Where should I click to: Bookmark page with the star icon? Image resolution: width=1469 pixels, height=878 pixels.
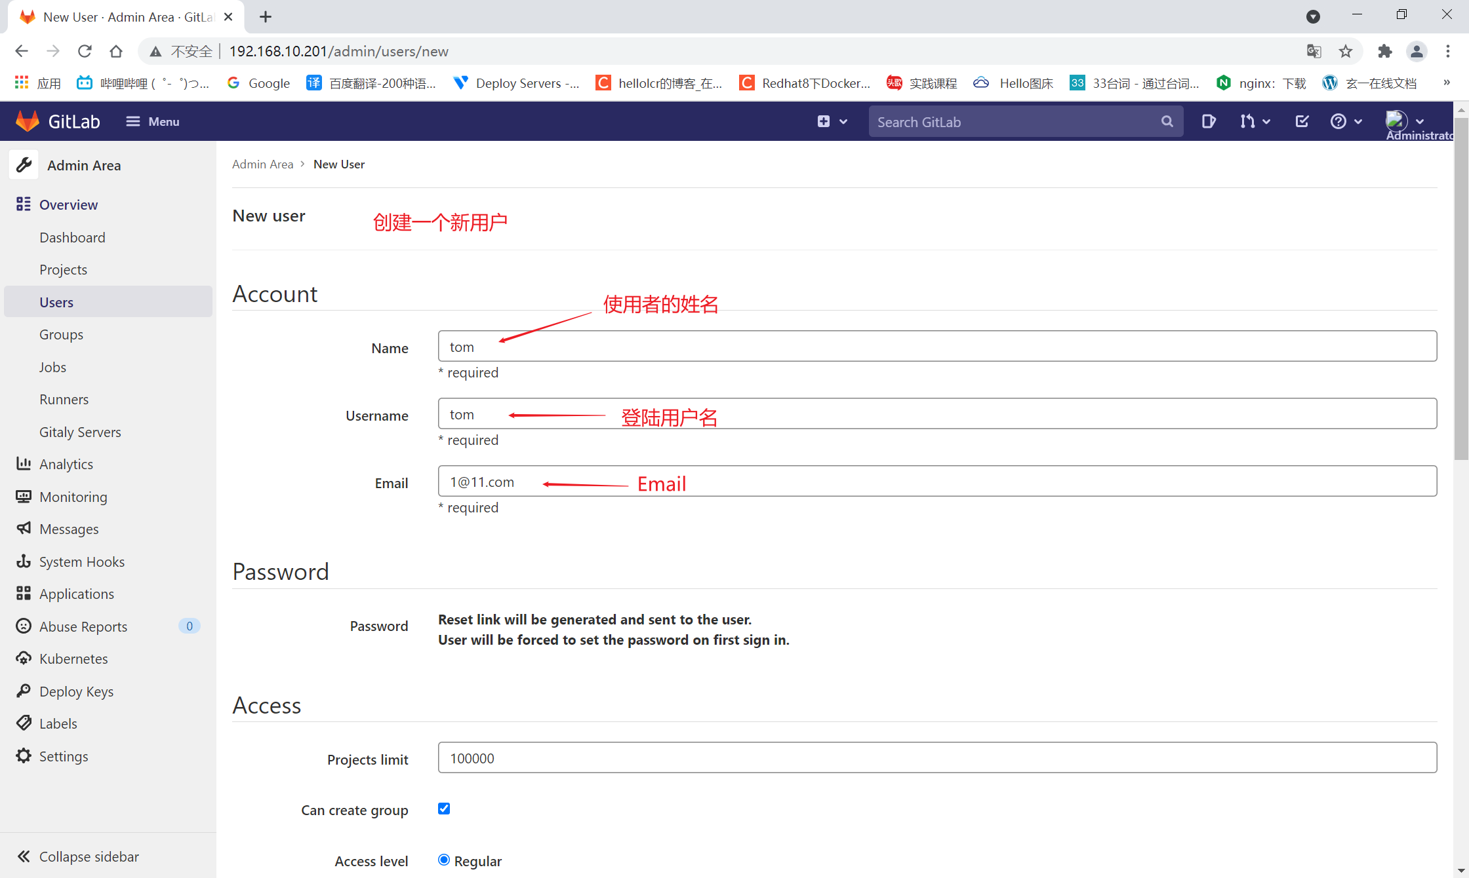pyautogui.click(x=1346, y=51)
